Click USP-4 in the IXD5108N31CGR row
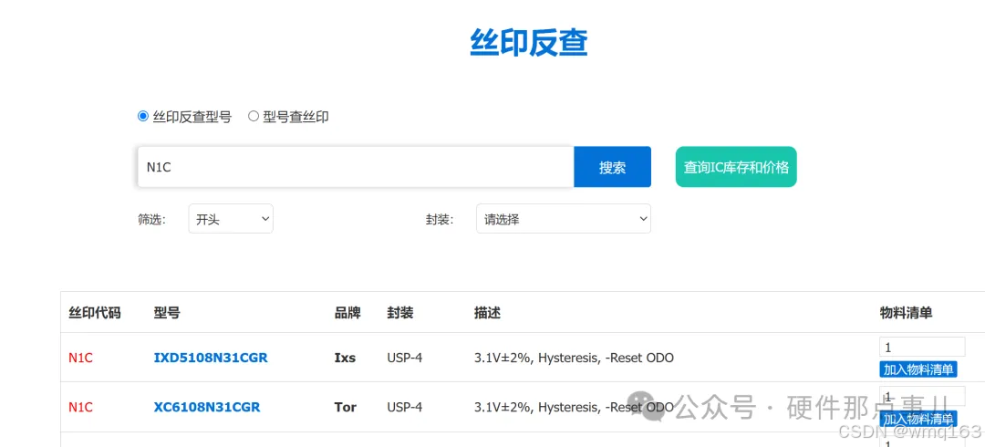This screenshot has height=447, width=985. click(405, 358)
